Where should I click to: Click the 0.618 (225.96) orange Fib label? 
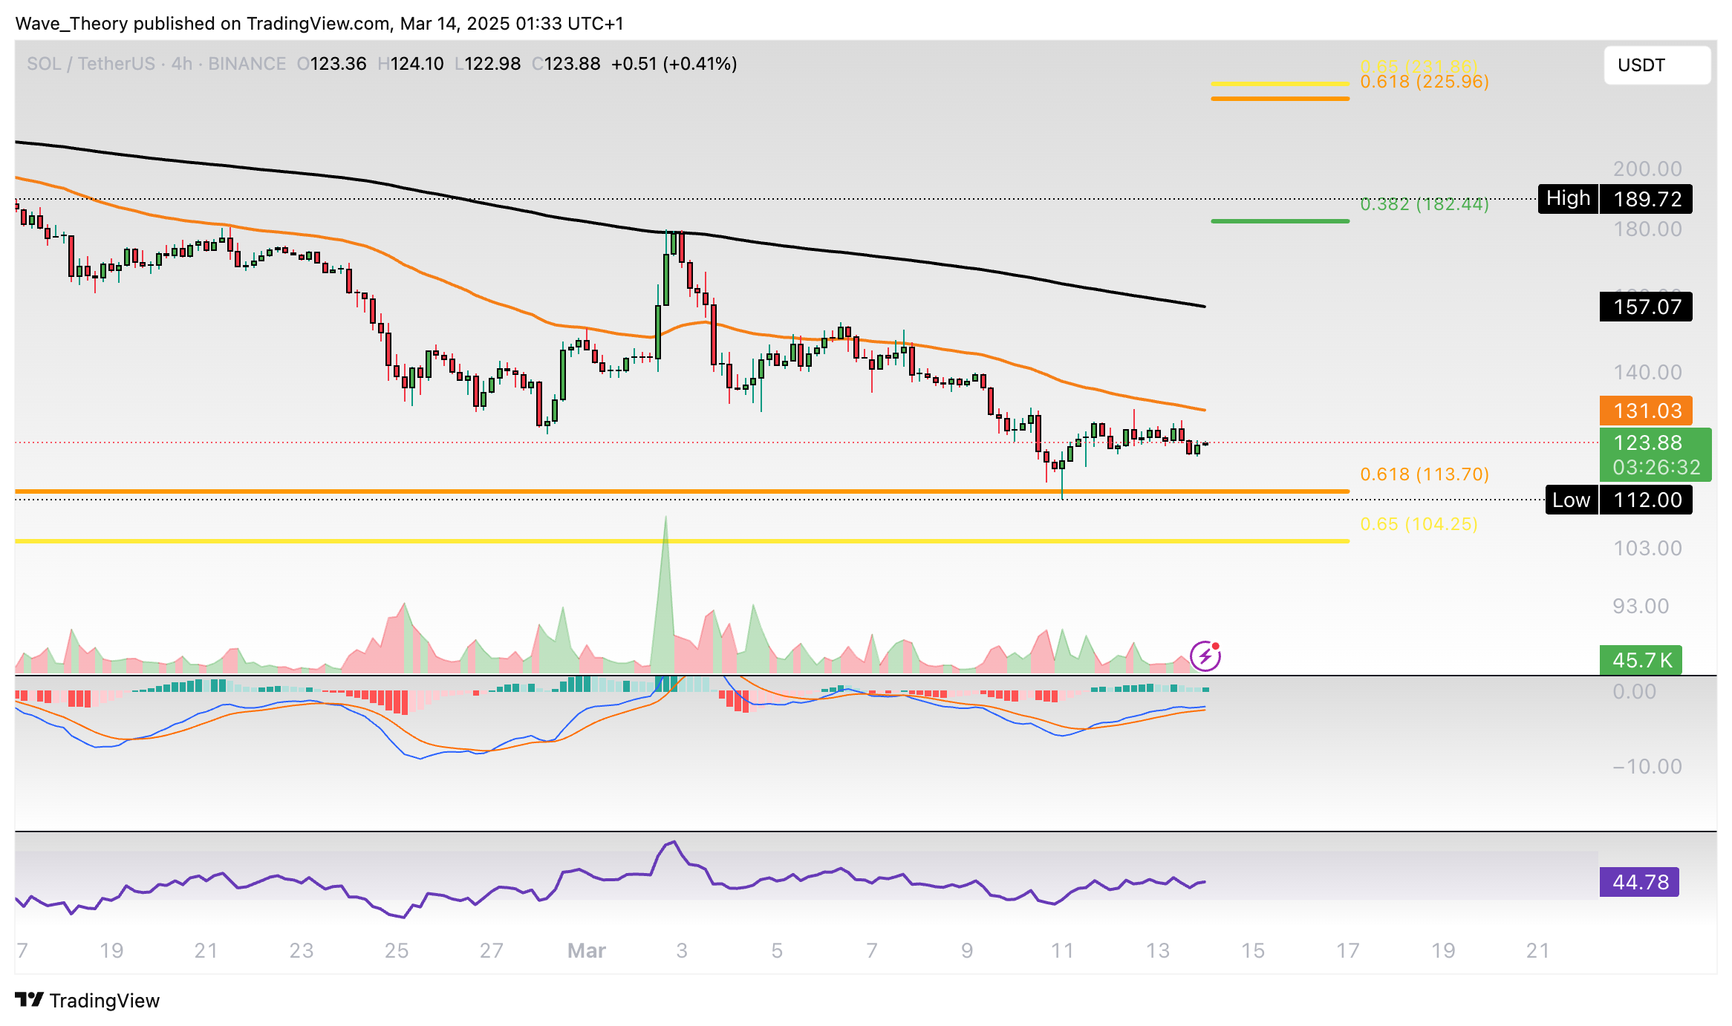pos(1424,82)
